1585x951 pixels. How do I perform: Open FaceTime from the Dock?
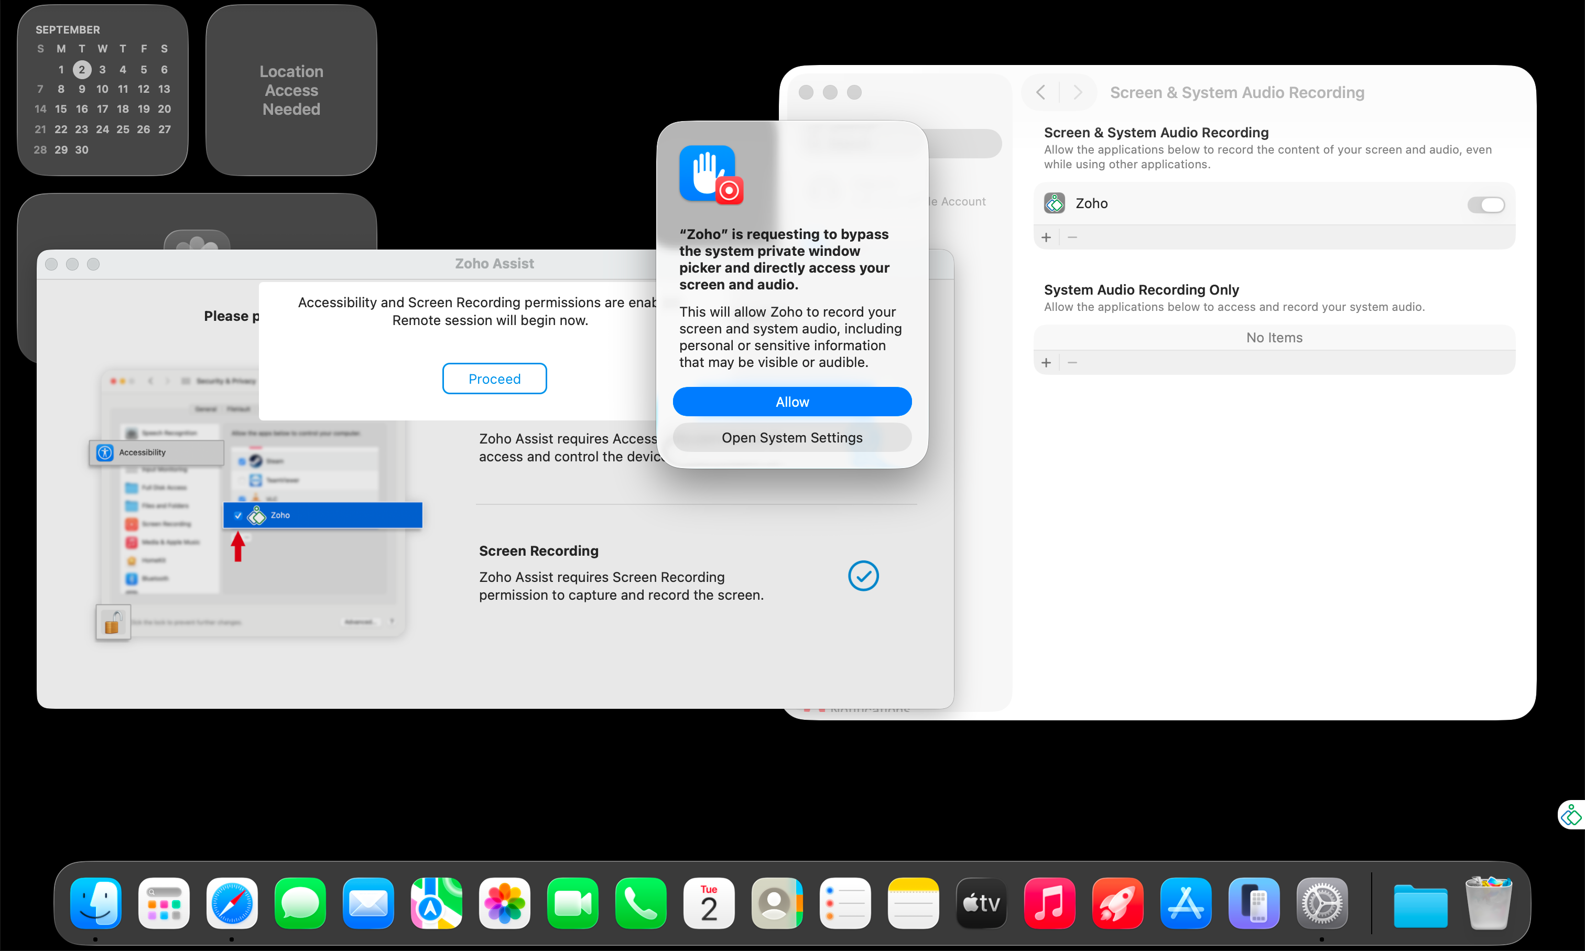pyautogui.click(x=572, y=903)
